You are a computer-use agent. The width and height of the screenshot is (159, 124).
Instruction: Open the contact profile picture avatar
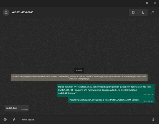click(6, 12)
